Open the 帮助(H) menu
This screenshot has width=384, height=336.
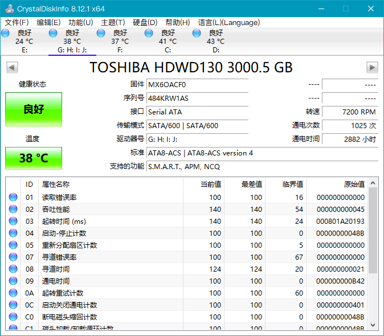pos(178,23)
